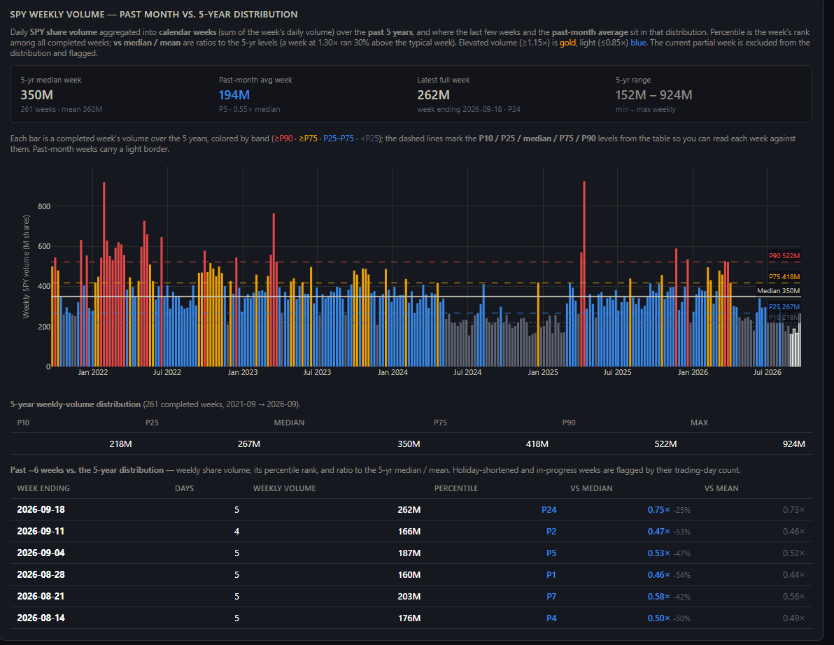Click the 'P10' distribution column header
This screenshot has width=834, height=645.
[23, 423]
